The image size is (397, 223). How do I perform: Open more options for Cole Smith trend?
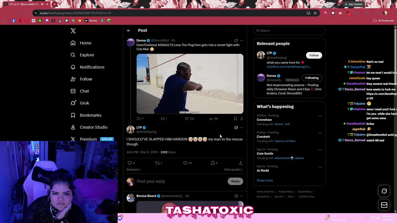pos(320,150)
